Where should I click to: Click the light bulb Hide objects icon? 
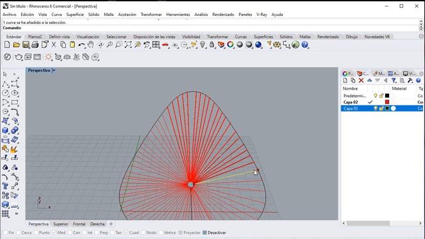point(203,44)
